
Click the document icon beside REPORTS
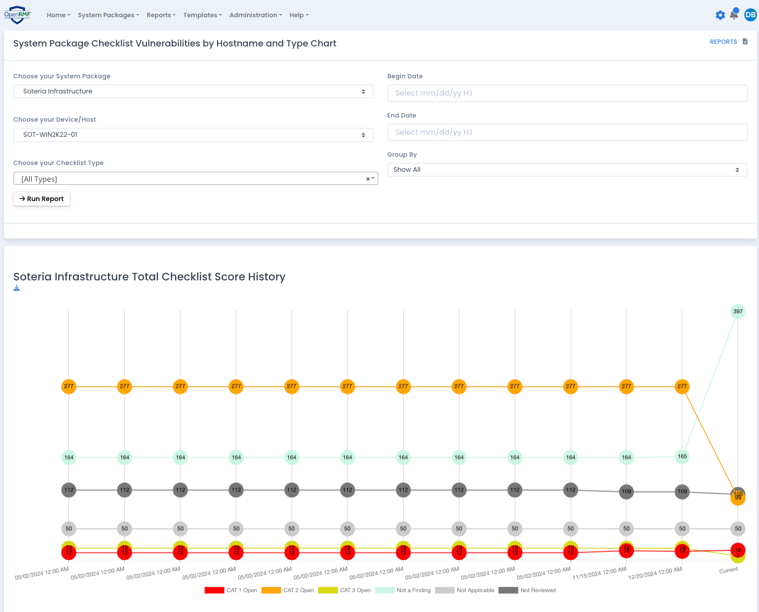[x=745, y=41]
